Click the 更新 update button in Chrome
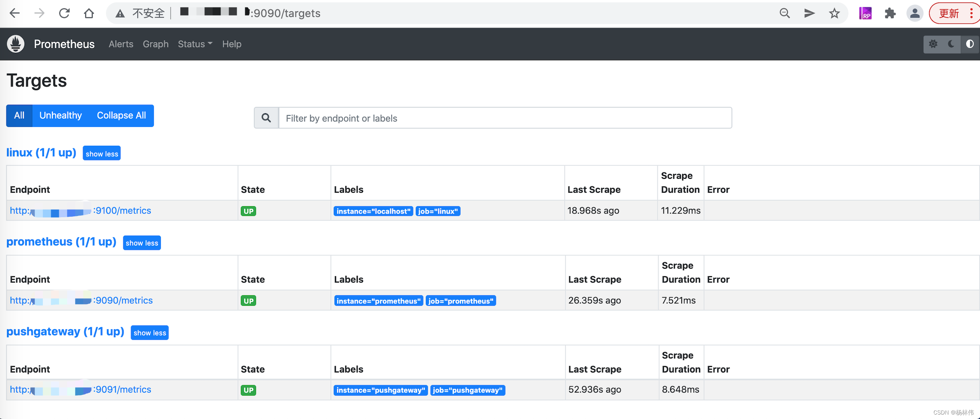Screen dimensions: 980x419 [x=949, y=13]
